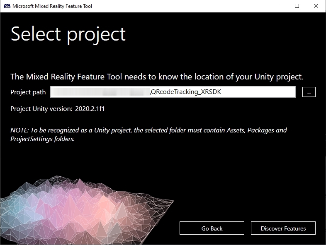
Task: Click the NOTE about Assets, Packages folders
Action: point(148,135)
